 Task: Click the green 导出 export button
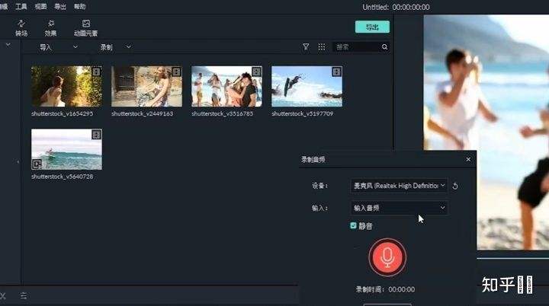click(372, 27)
